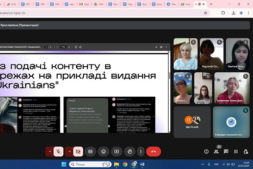Click fit to page icon in PDF toolbar
The height and width of the screenshot is (169, 253).
[76, 47]
